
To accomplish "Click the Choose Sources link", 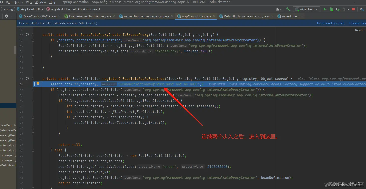I will (x=358, y=23).
